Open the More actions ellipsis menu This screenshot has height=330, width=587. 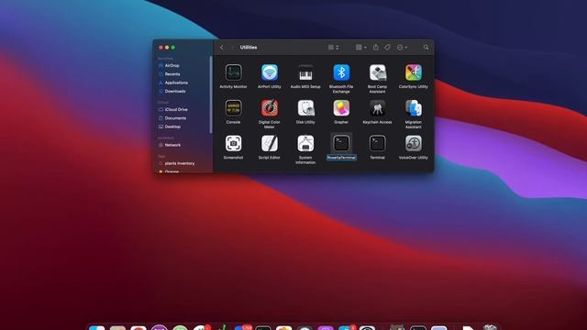tap(402, 48)
